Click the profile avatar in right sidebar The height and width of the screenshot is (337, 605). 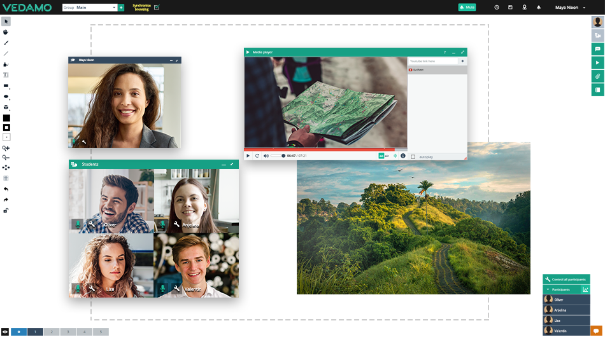pos(597,22)
